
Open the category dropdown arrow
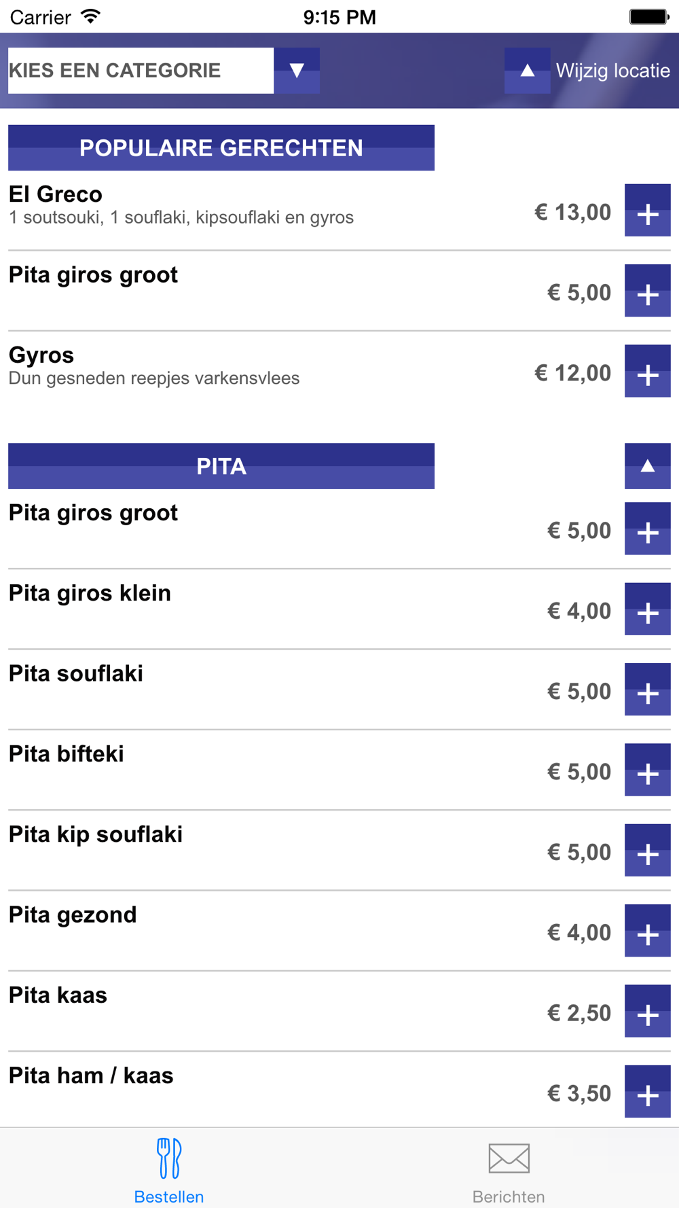tap(297, 71)
